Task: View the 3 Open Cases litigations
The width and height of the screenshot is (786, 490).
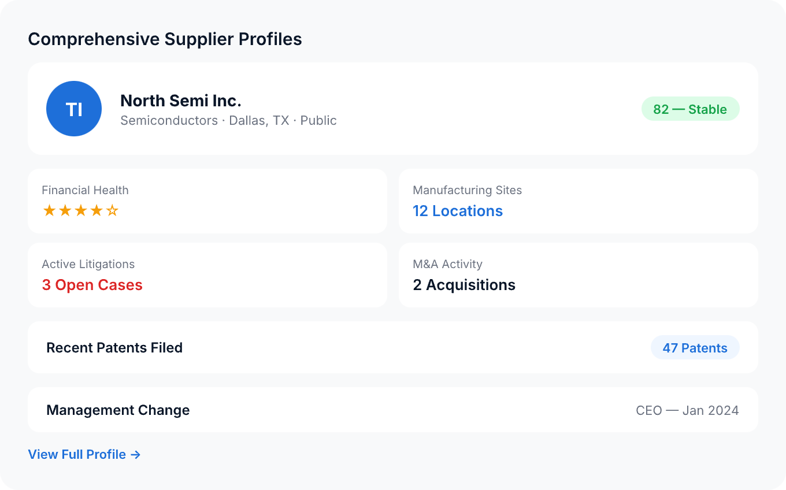Action: 92,285
